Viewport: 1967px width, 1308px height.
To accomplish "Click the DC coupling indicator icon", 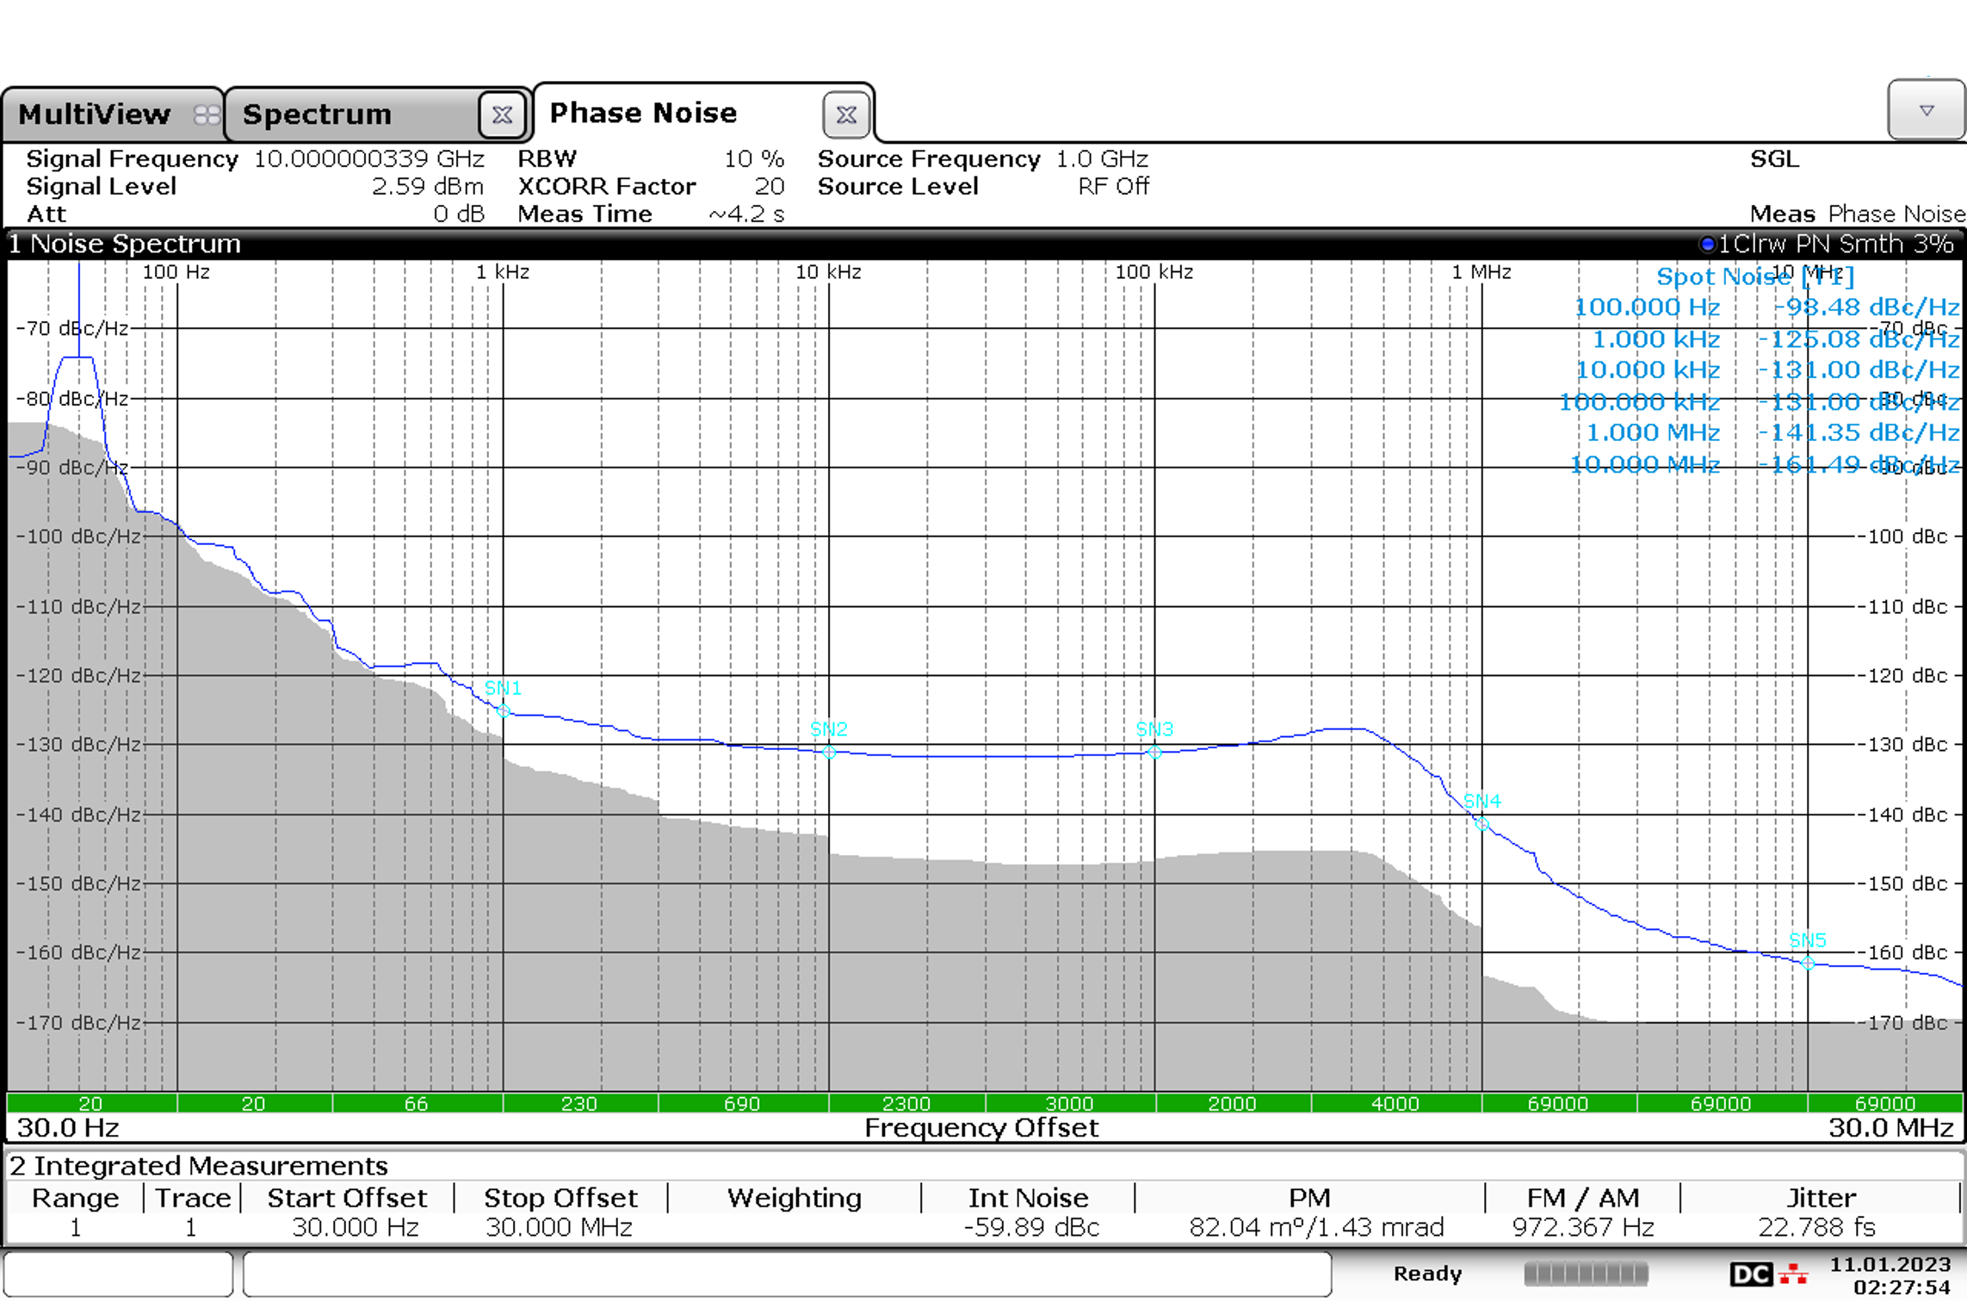I will [x=1750, y=1274].
